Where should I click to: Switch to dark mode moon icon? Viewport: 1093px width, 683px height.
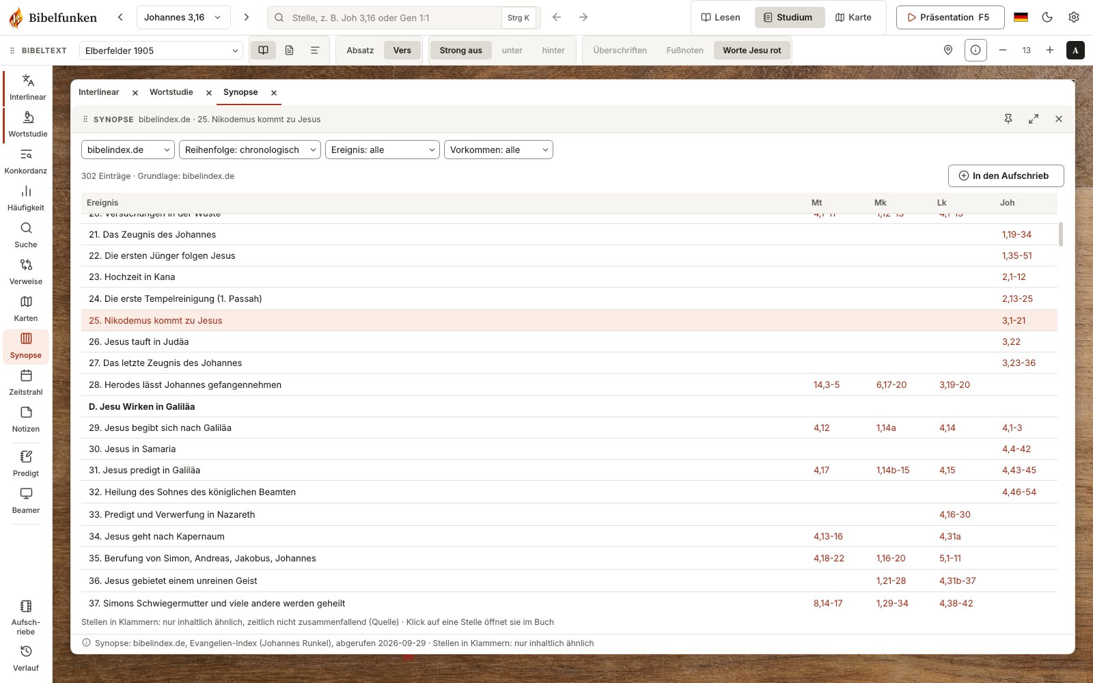[1047, 17]
